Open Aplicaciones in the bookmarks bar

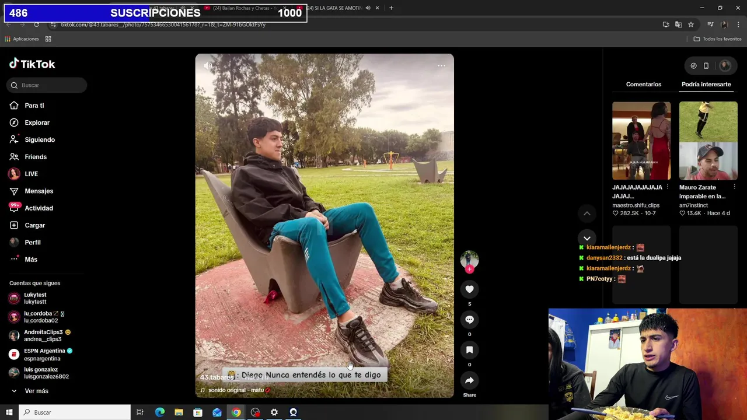coord(22,39)
